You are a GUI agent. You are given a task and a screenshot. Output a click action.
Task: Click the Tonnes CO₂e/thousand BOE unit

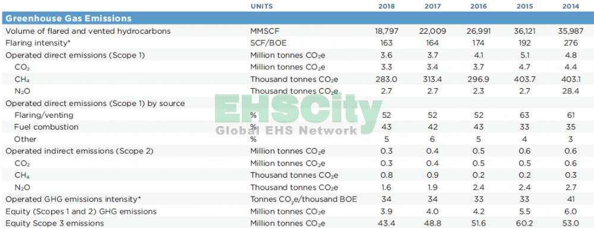(304, 200)
